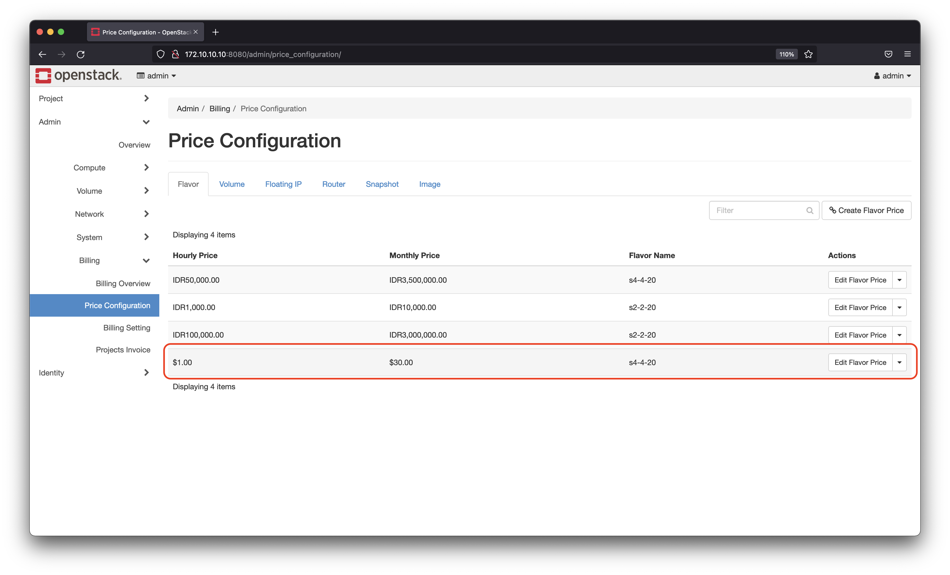Screen dimensions: 950x575
Task: Click the Router pricing tab
Action: point(333,183)
